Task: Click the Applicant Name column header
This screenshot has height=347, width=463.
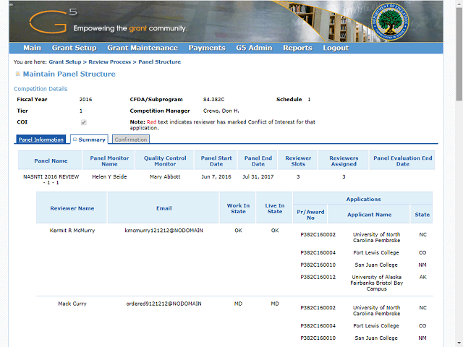Action: (x=369, y=215)
